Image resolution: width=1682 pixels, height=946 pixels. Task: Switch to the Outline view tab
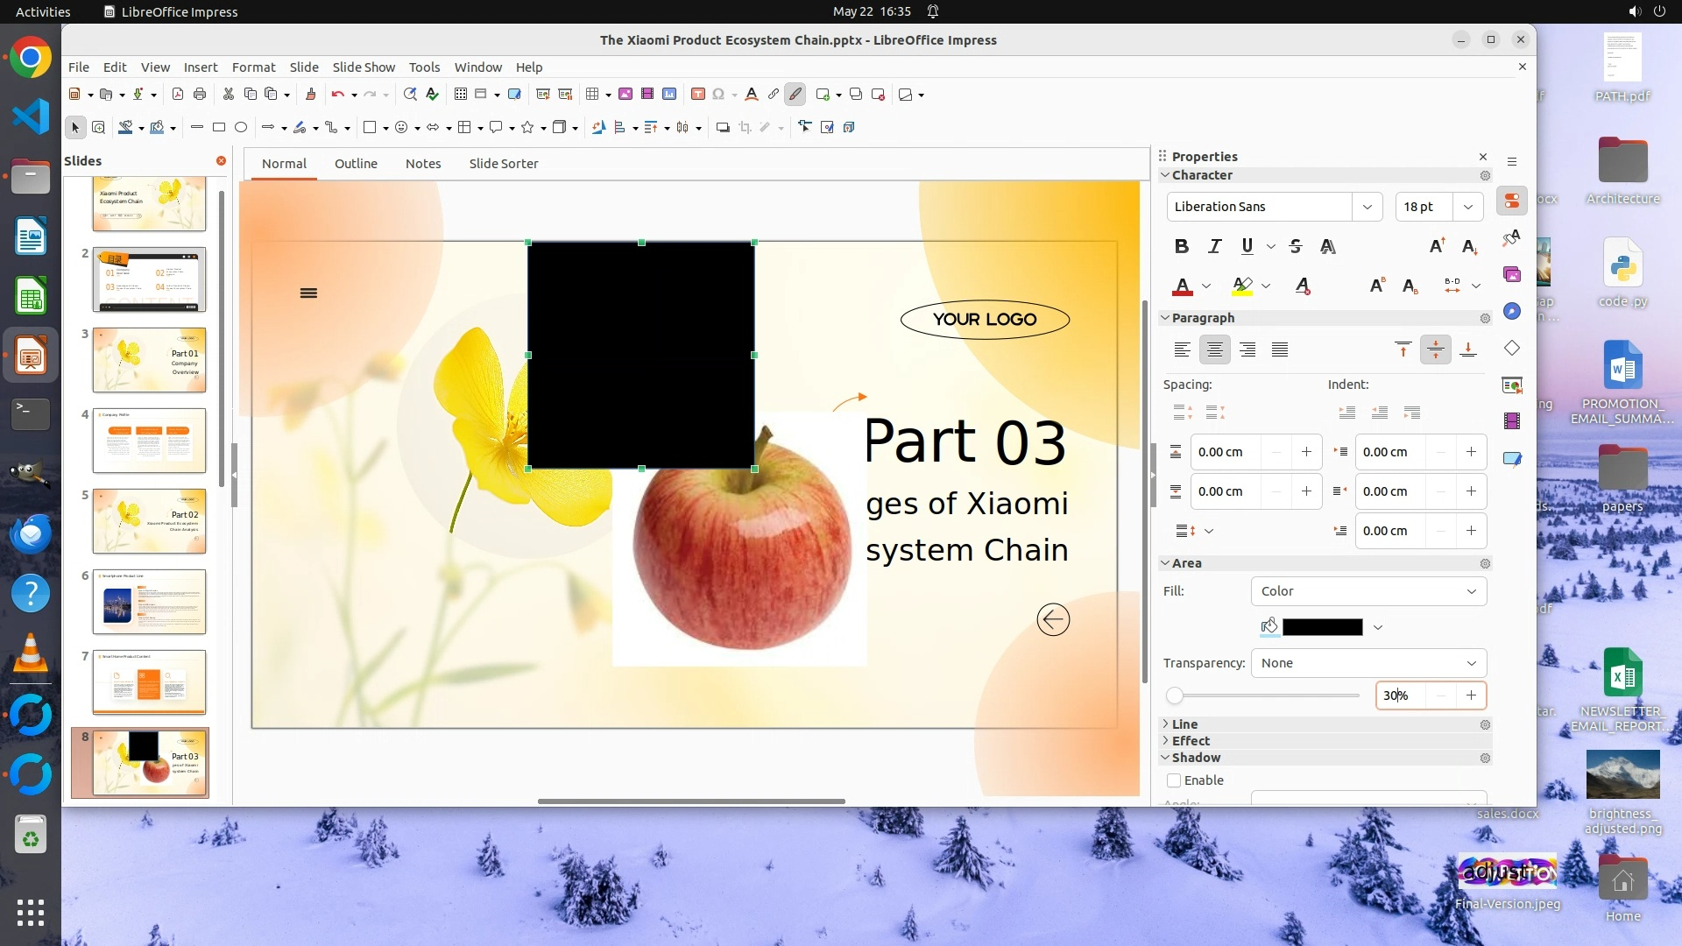click(356, 163)
